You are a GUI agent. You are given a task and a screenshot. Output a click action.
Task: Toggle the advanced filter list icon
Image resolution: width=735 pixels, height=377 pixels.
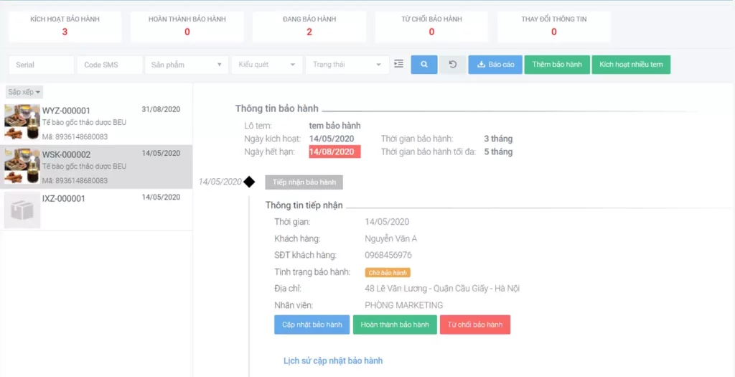pyautogui.click(x=399, y=65)
